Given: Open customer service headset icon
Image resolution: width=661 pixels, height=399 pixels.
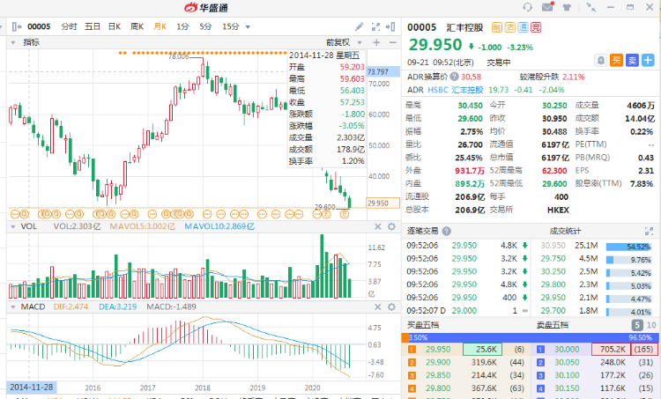Looking at the screenshot, I should pyautogui.click(x=525, y=8).
